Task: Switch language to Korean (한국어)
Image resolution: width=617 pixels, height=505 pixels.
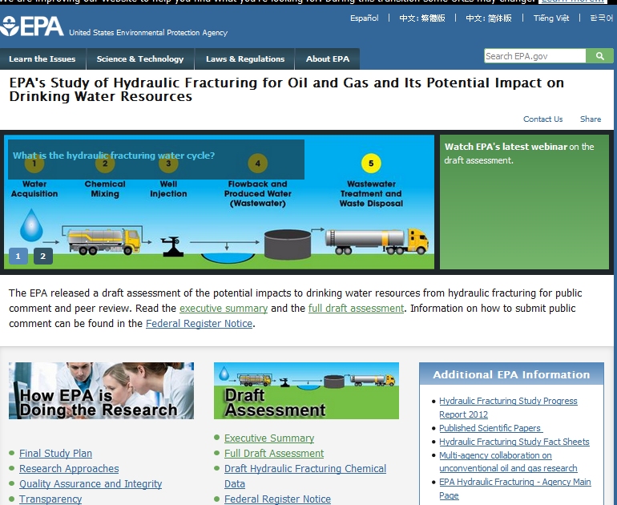Action: click(x=601, y=18)
